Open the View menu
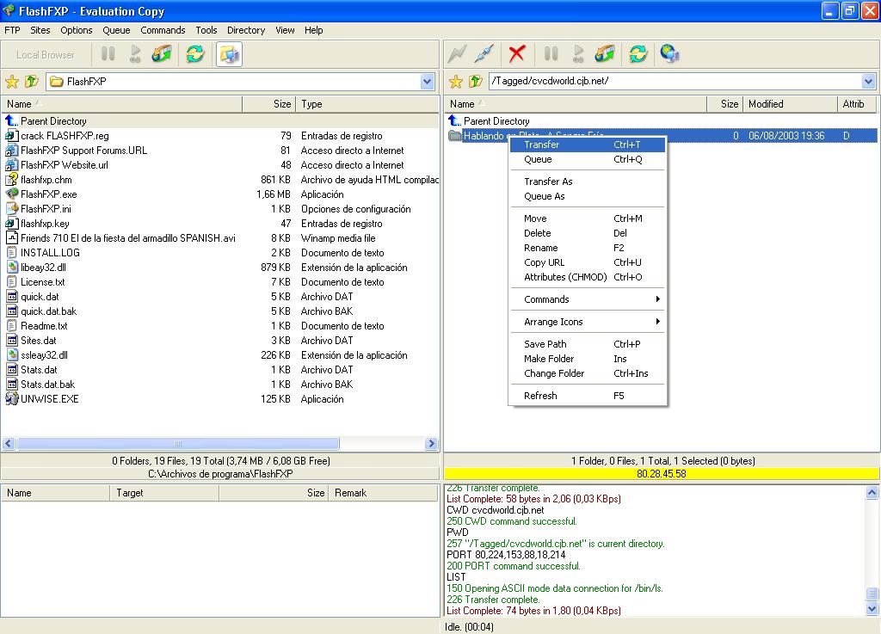 click(x=285, y=30)
